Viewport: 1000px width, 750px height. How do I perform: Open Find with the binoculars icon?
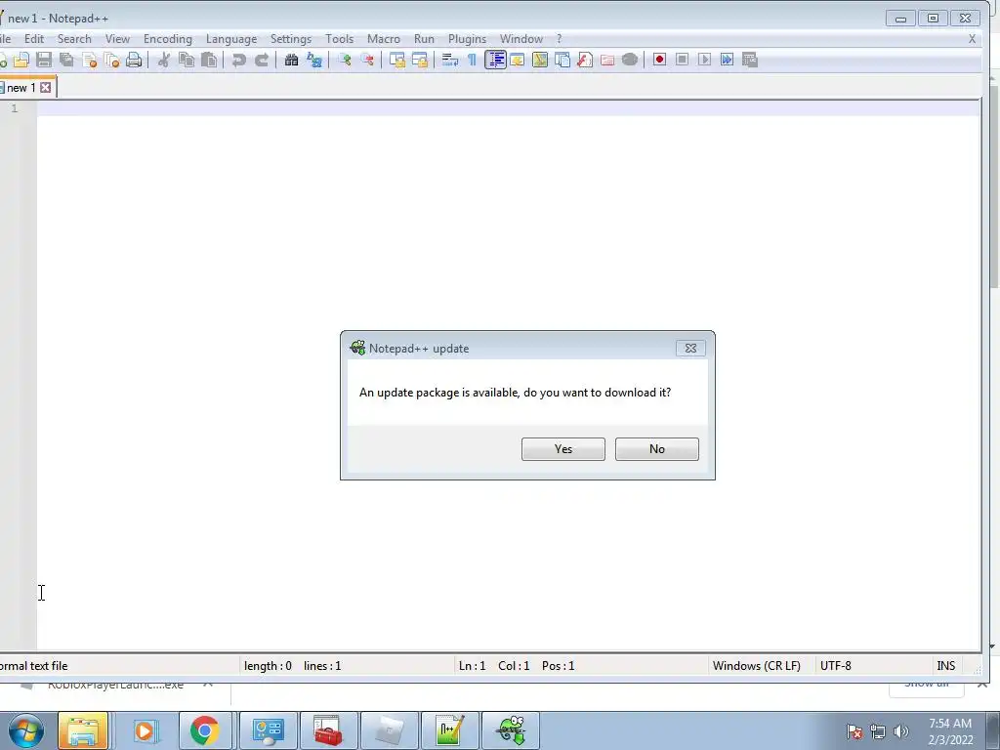pos(291,60)
